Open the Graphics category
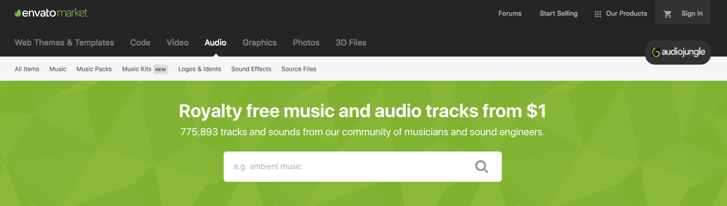 [260, 42]
